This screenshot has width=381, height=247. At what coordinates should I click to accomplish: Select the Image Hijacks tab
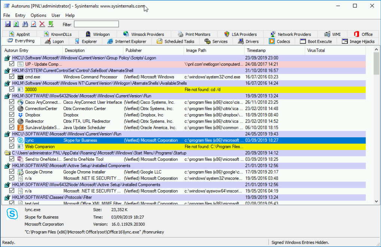click(x=359, y=41)
